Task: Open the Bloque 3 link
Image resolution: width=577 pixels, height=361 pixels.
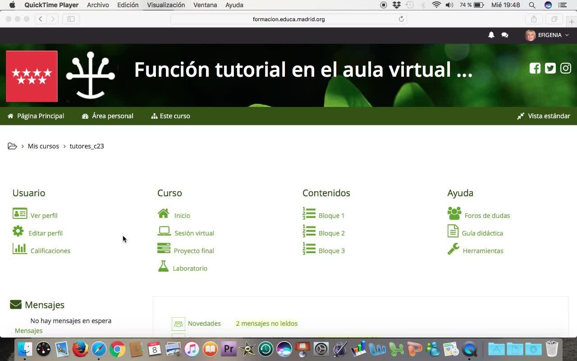Action: (331, 251)
